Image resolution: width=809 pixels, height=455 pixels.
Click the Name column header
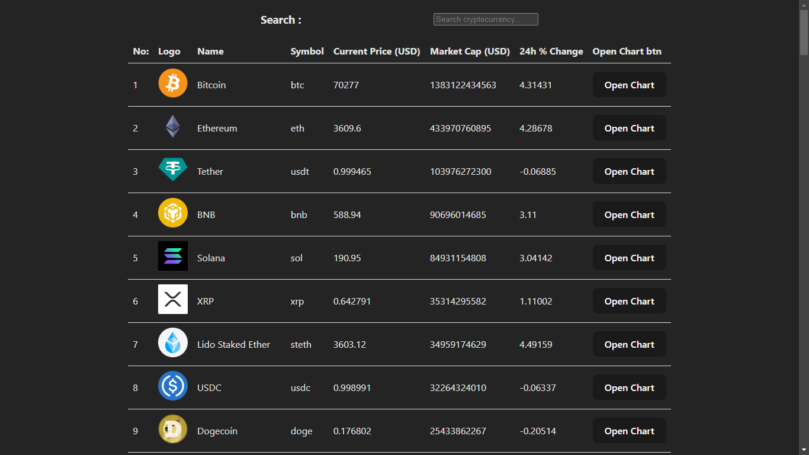(x=210, y=52)
